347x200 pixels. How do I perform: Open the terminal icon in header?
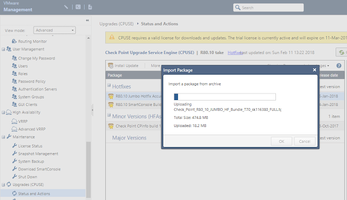(78, 7)
